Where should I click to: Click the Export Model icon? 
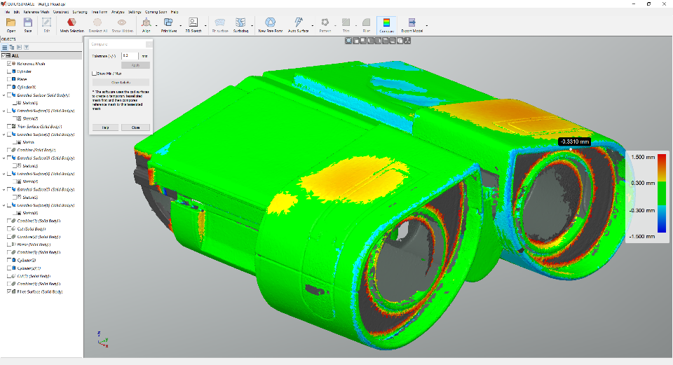click(412, 25)
